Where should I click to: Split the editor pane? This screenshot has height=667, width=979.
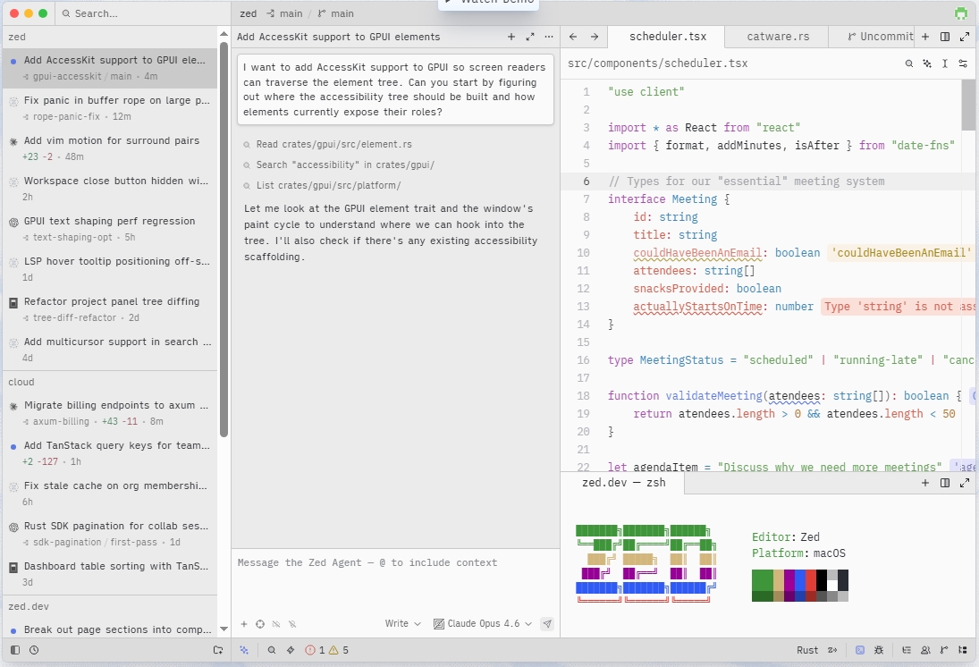coord(945,37)
